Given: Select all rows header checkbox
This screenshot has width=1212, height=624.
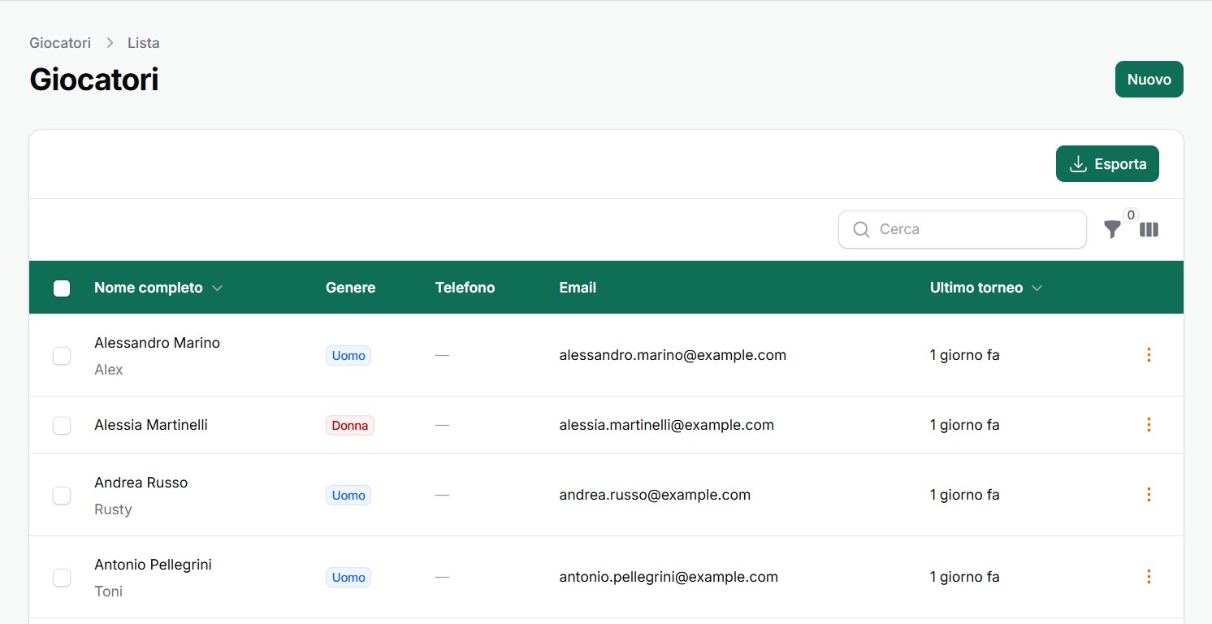Looking at the screenshot, I should click(x=62, y=288).
